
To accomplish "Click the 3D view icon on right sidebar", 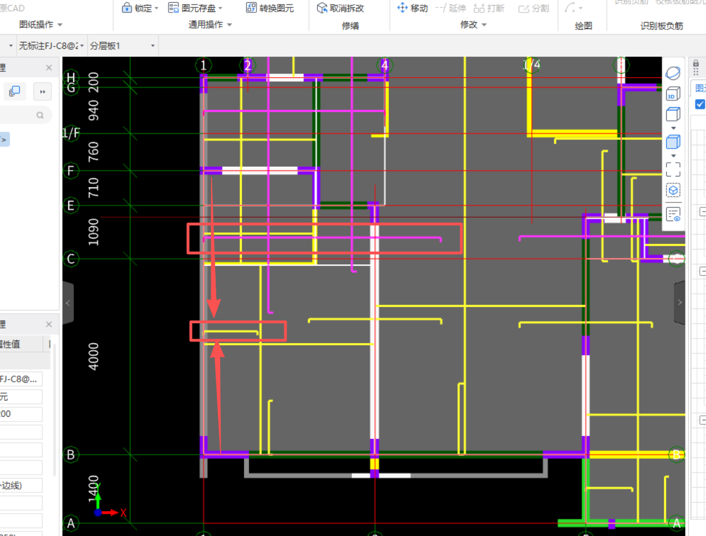I will click(673, 95).
